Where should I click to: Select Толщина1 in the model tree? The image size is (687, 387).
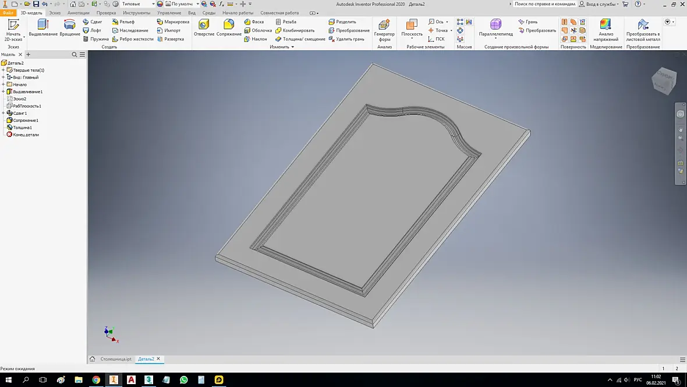pyautogui.click(x=22, y=128)
